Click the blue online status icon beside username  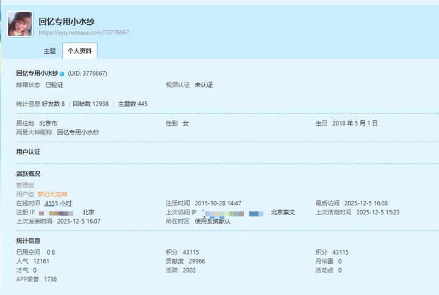(62, 74)
